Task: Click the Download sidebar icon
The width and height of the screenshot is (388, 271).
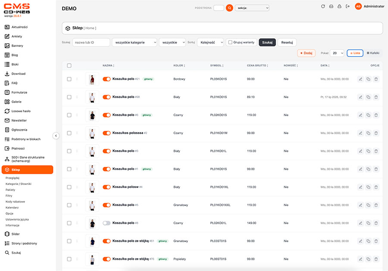Action: pyautogui.click(x=7, y=74)
